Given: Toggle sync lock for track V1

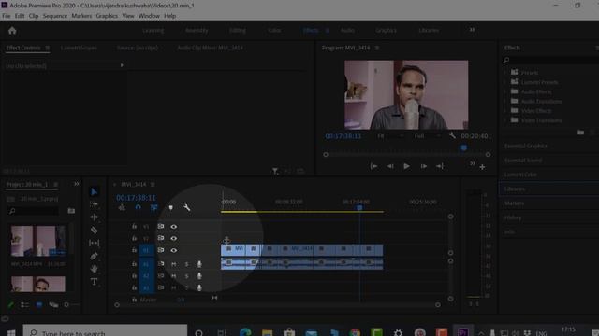Looking at the screenshot, I should pos(161,250).
